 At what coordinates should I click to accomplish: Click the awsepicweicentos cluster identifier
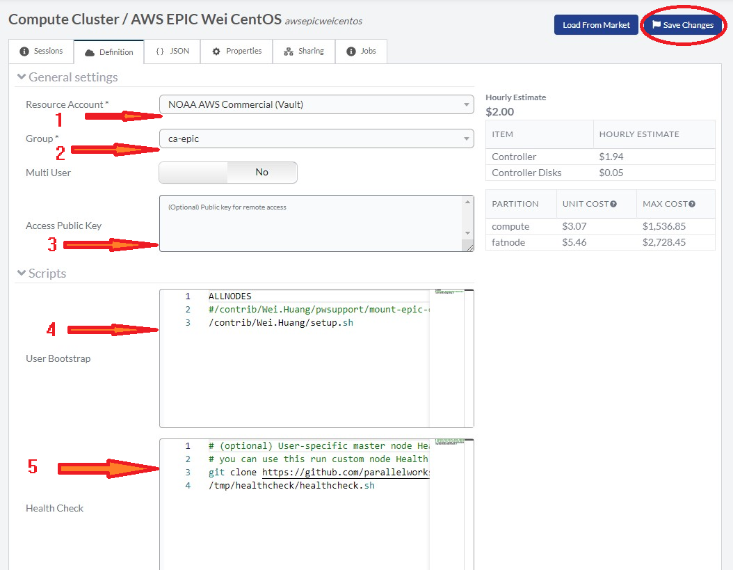pos(323,21)
